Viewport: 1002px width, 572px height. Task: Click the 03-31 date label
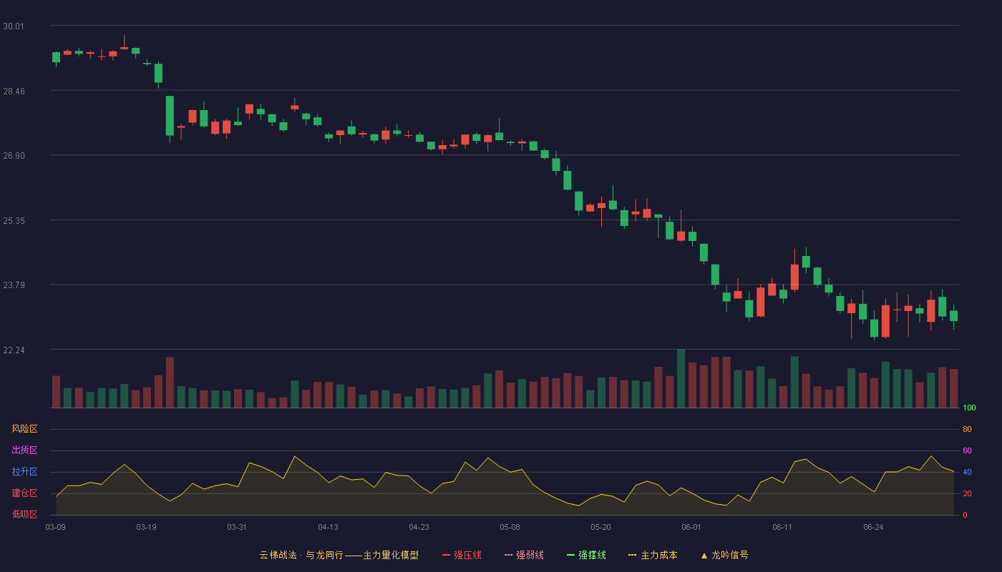point(238,527)
